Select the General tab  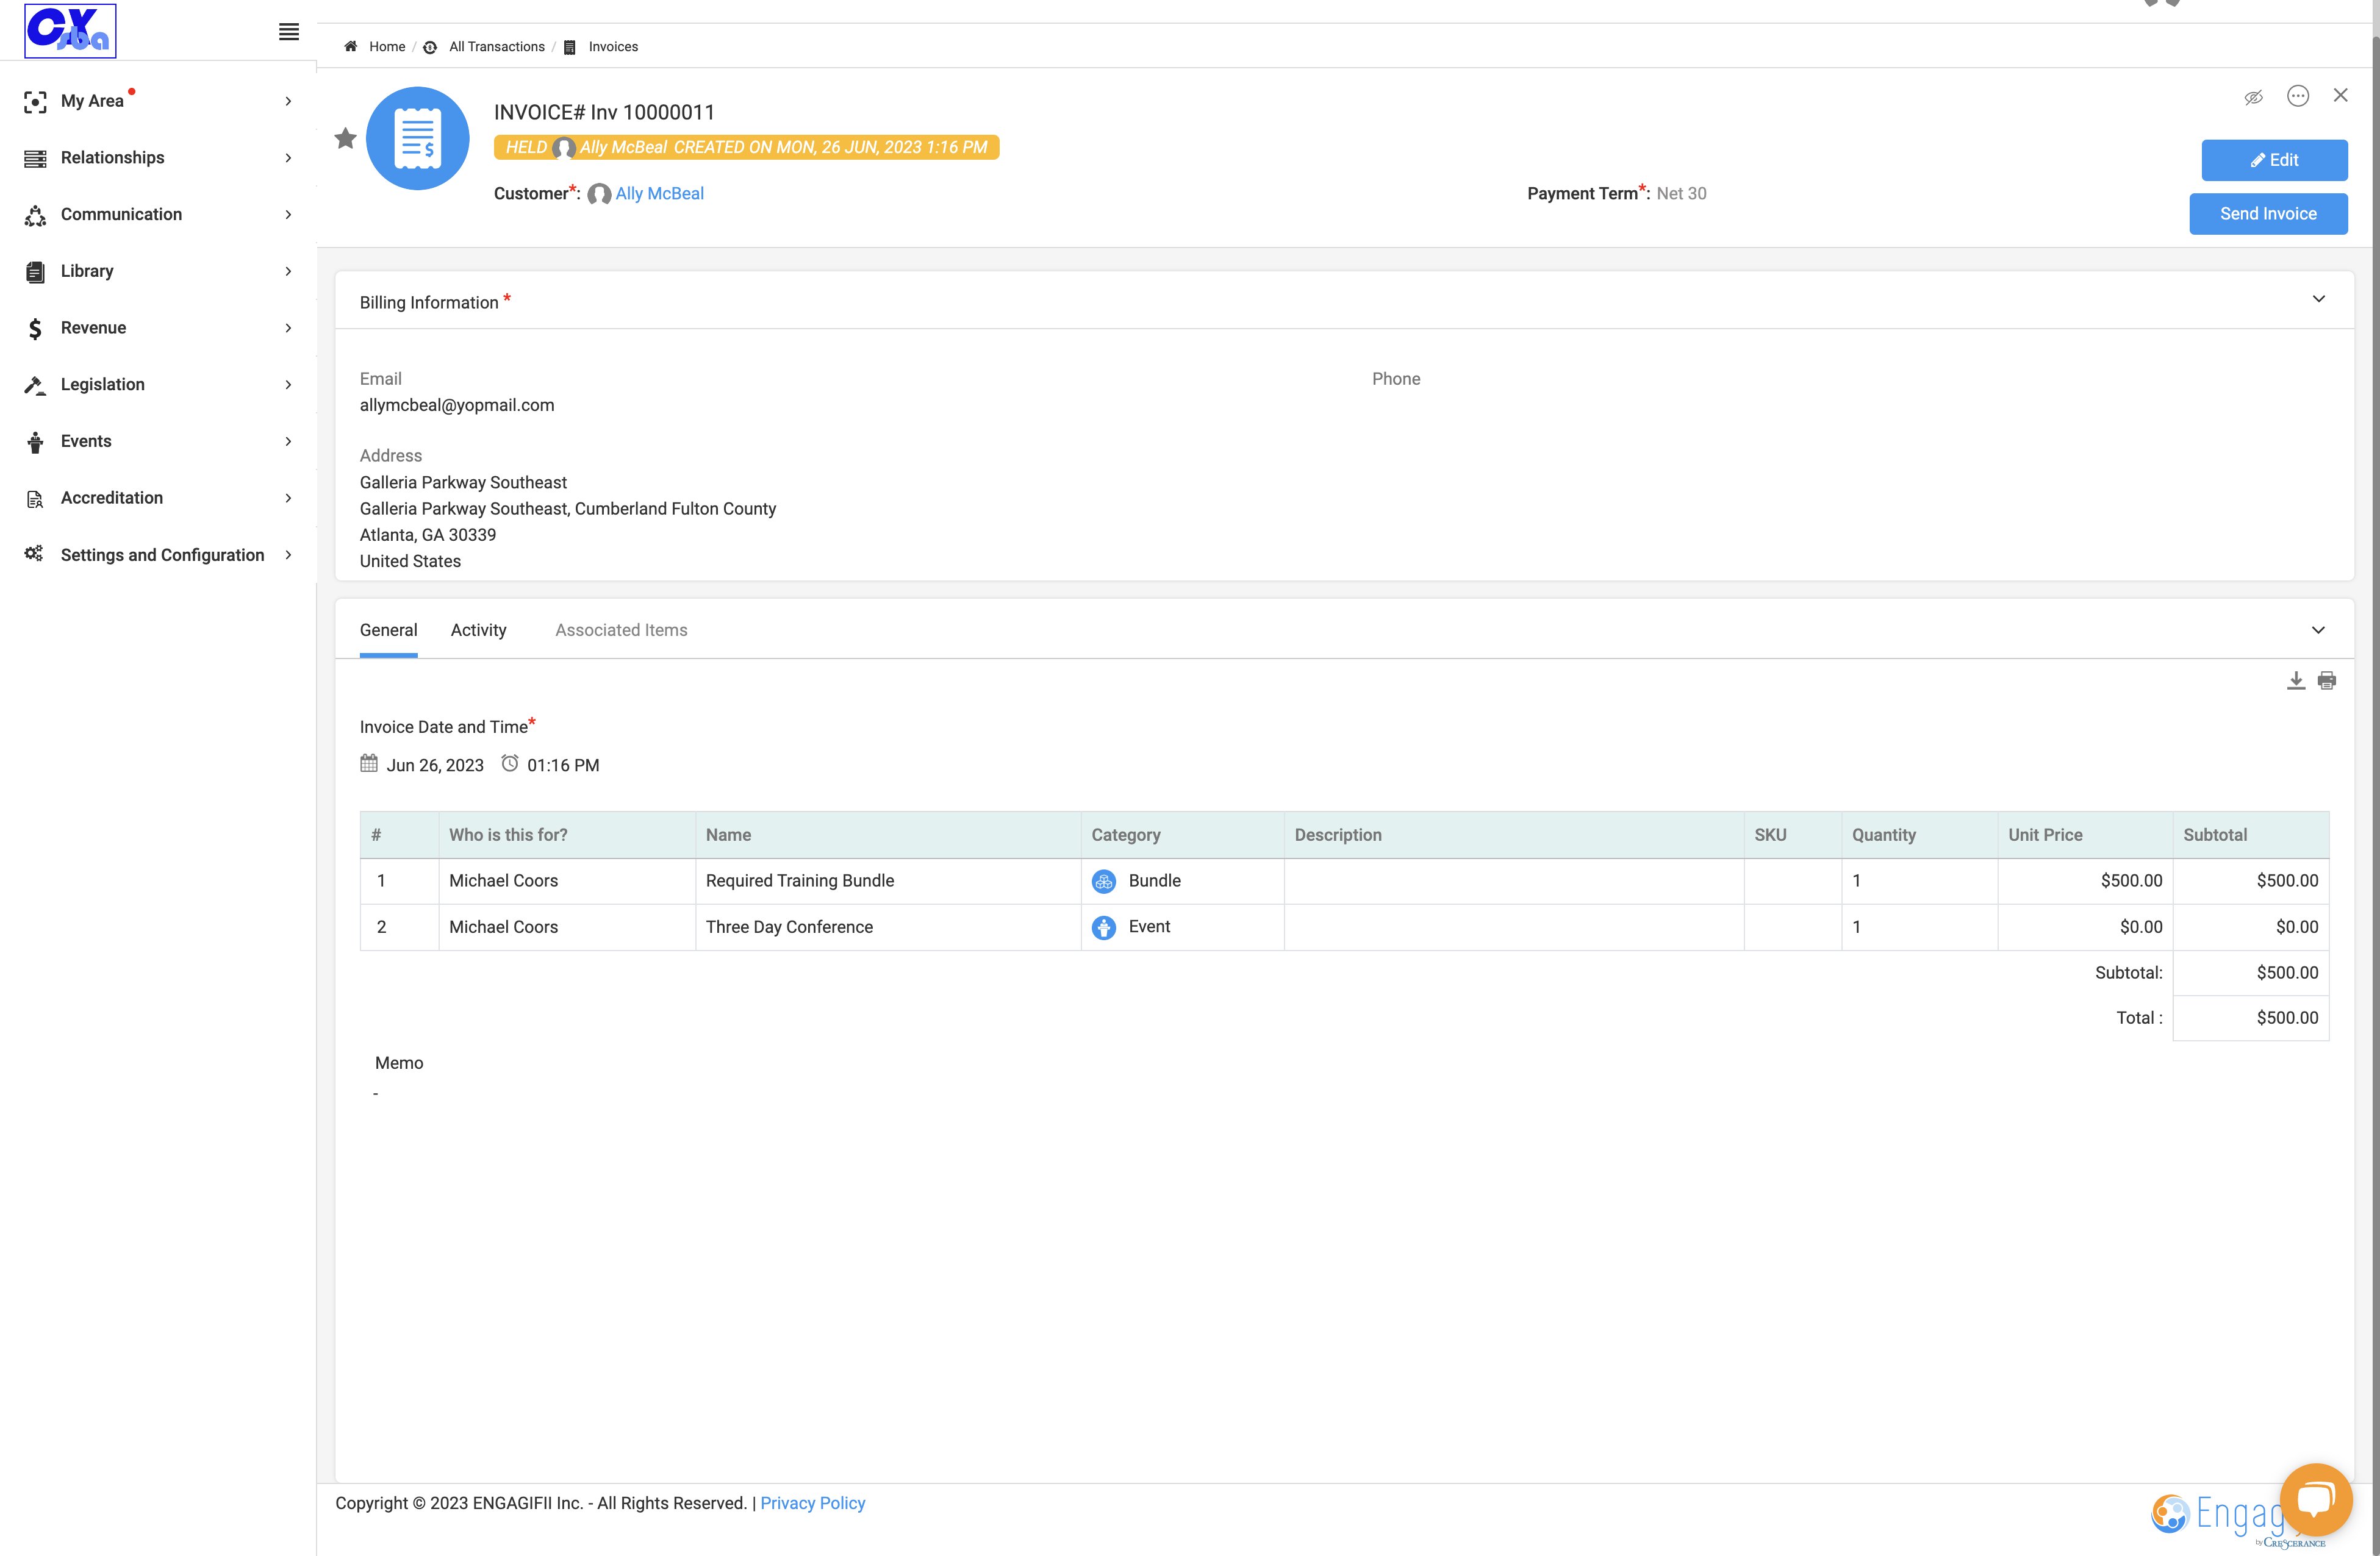pyautogui.click(x=389, y=630)
